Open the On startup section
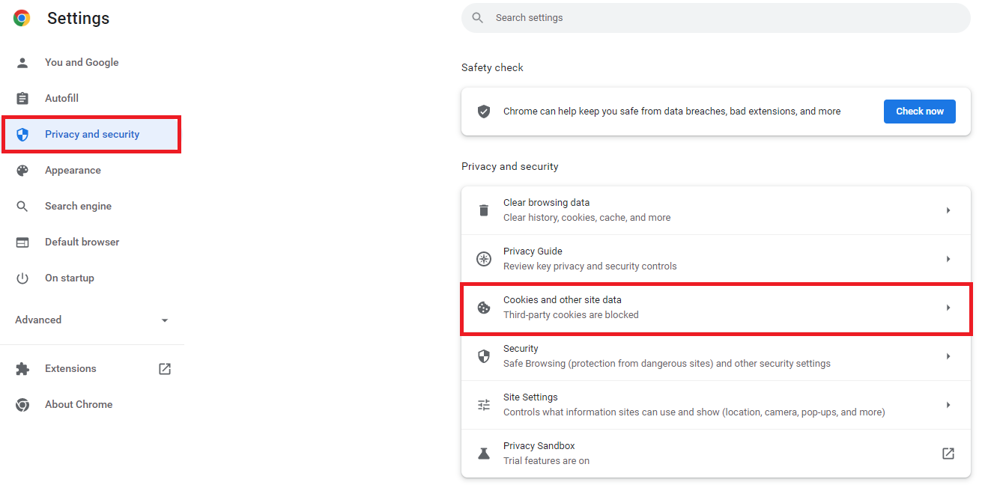The height and width of the screenshot is (491, 988). [x=69, y=278]
